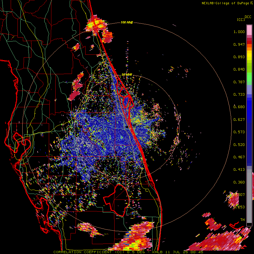Click the 0.413 legend value
The height and width of the screenshot is (254, 254).
pyautogui.click(x=239, y=170)
